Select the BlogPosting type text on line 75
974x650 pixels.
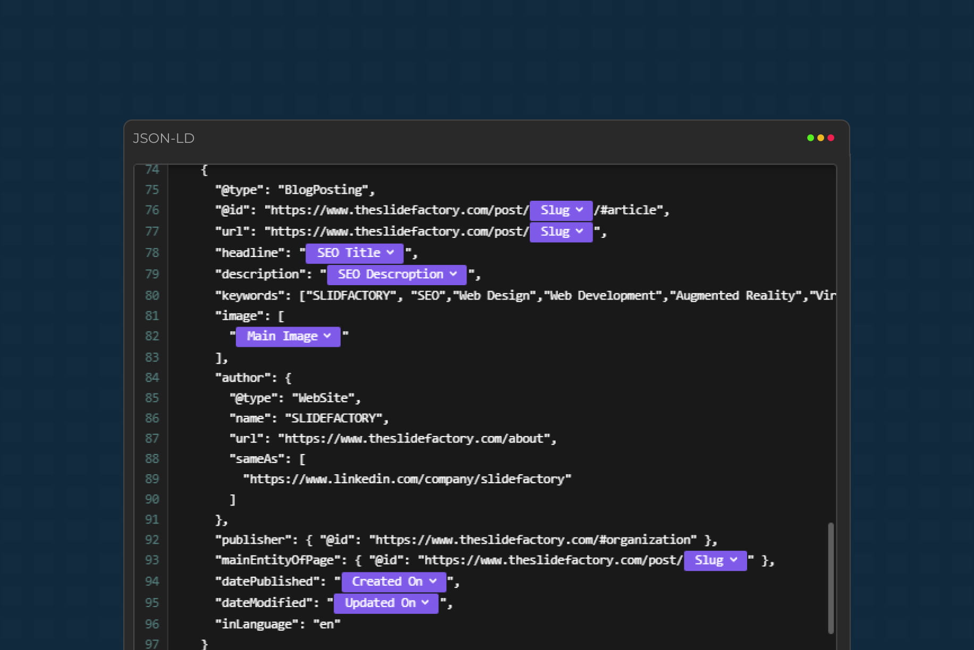pyautogui.click(x=323, y=190)
